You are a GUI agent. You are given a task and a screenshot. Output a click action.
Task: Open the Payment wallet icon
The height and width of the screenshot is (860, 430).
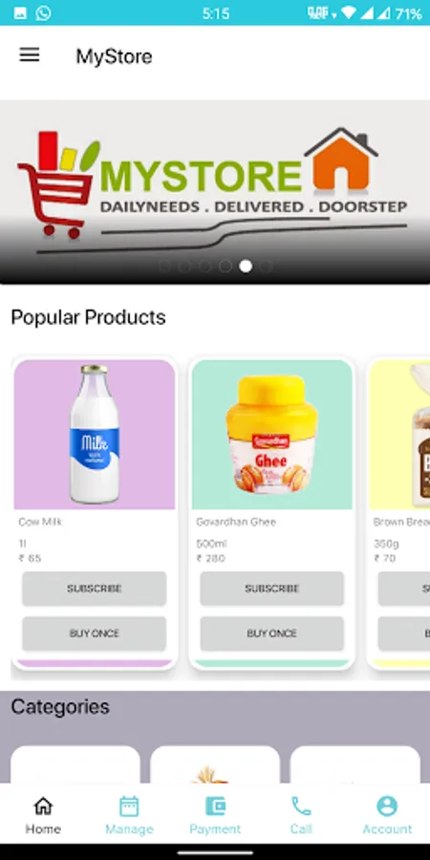(215, 806)
